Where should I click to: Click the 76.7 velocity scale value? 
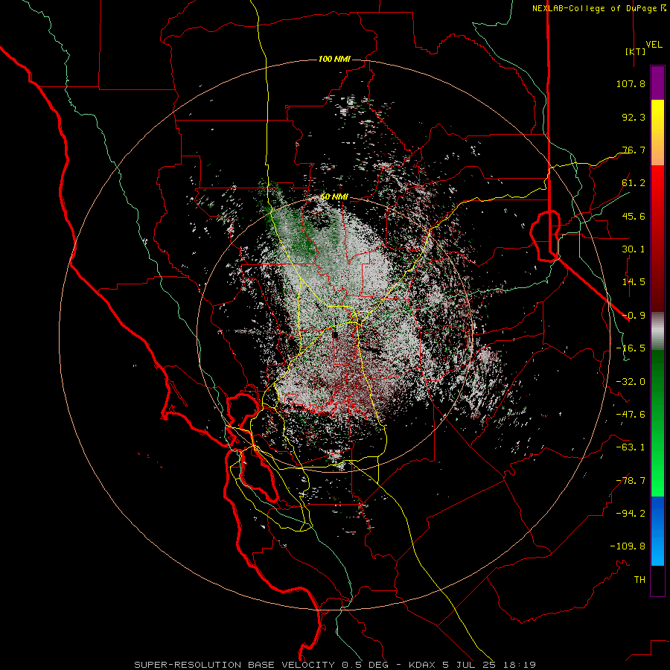click(x=634, y=150)
